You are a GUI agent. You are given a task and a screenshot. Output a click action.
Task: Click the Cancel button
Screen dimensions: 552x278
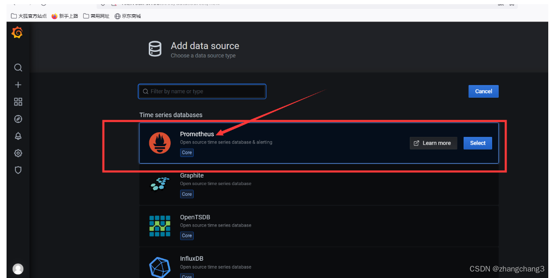[483, 92]
